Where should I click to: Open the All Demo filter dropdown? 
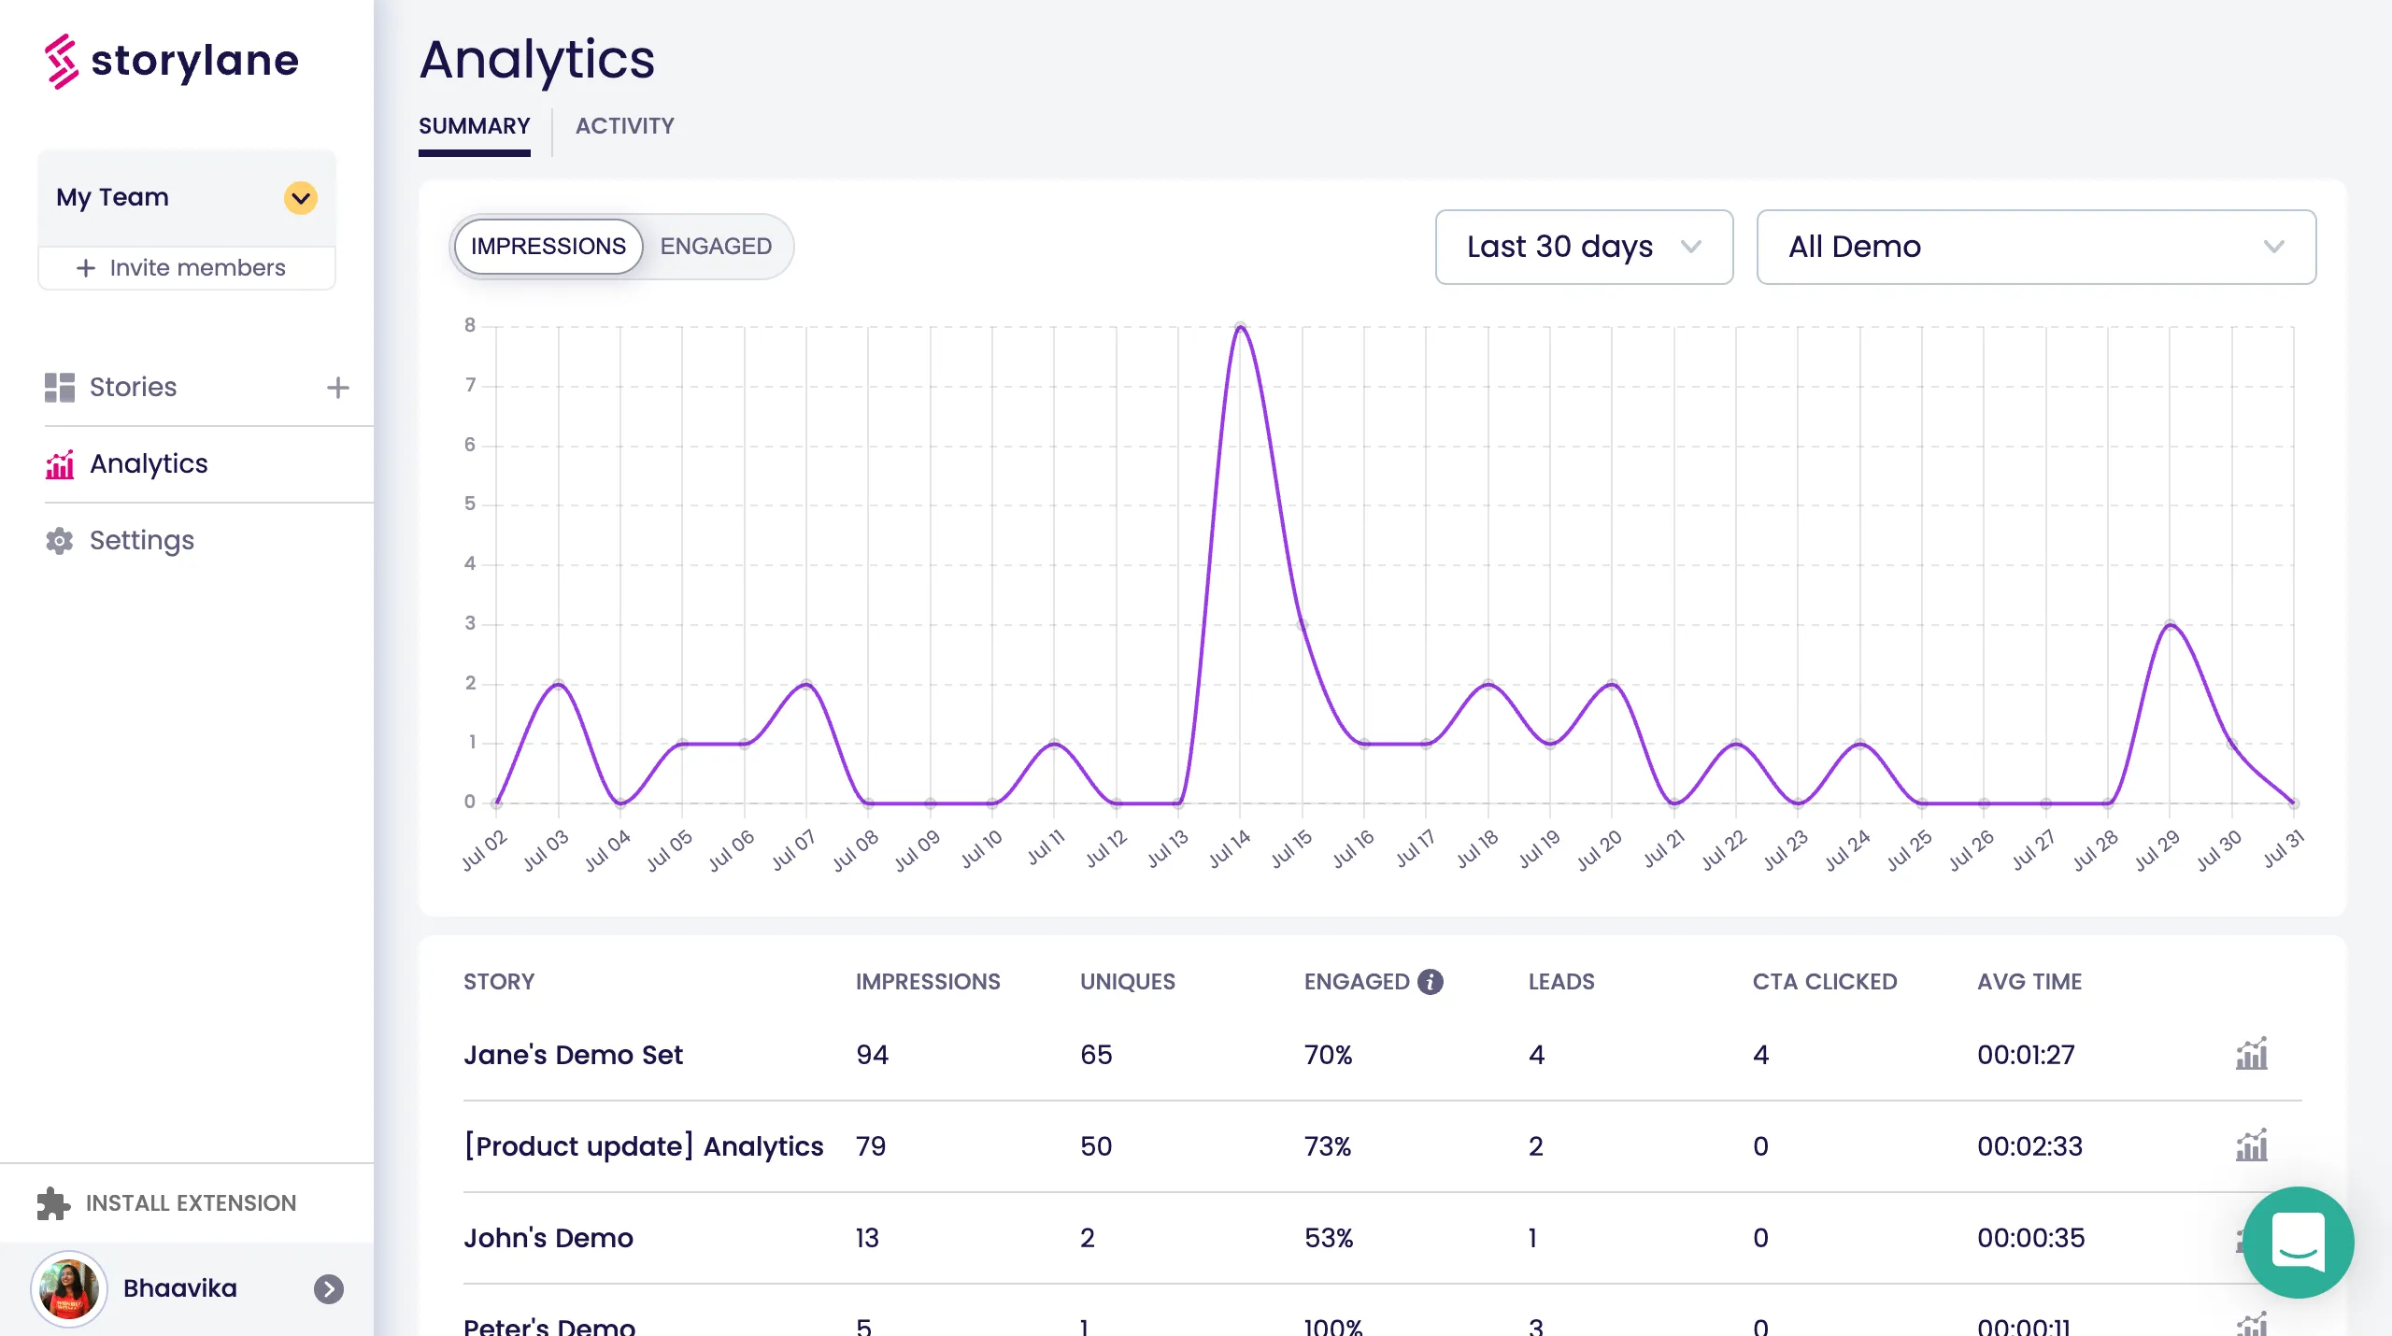2035,247
